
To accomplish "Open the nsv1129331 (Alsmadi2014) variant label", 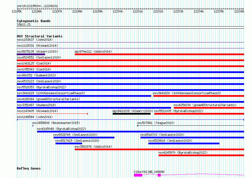I will (x=37, y=46).
